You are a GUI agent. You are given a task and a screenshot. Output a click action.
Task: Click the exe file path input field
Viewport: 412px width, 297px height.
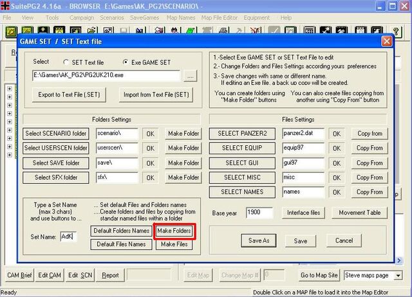tap(106, 76)
